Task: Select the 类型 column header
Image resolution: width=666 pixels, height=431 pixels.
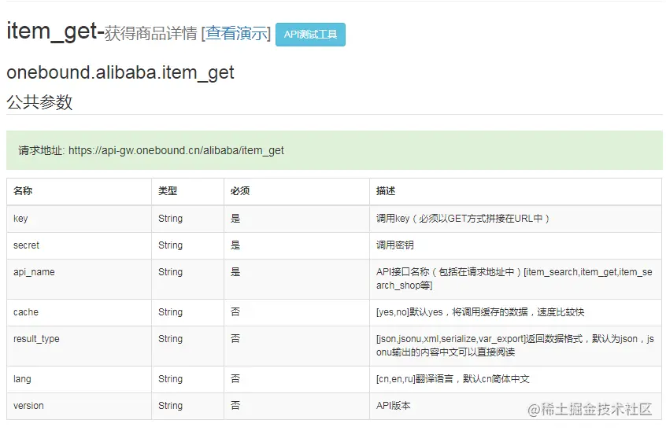Action: click(168, 191)
